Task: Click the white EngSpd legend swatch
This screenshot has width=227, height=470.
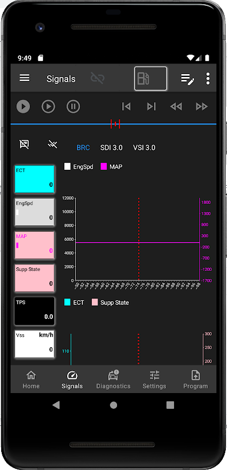Action: pos(67,167)
